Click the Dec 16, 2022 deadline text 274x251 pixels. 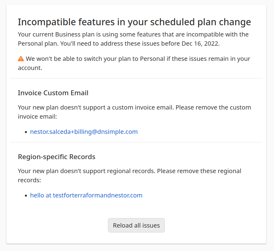pyautogui.click(x=200, y=44)
